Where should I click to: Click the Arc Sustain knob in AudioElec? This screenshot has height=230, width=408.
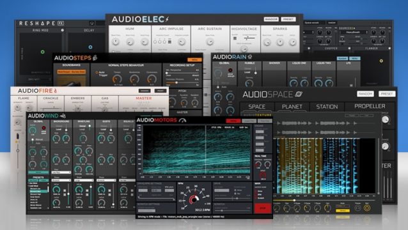tap(210, 42)
